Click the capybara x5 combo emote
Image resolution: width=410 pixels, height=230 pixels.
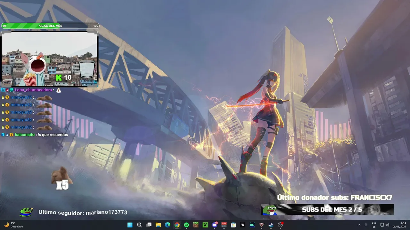coord(61,179)
